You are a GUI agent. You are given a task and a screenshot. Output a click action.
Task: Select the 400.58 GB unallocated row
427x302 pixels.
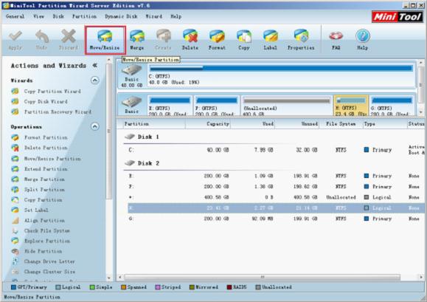[x=276, y=197]
